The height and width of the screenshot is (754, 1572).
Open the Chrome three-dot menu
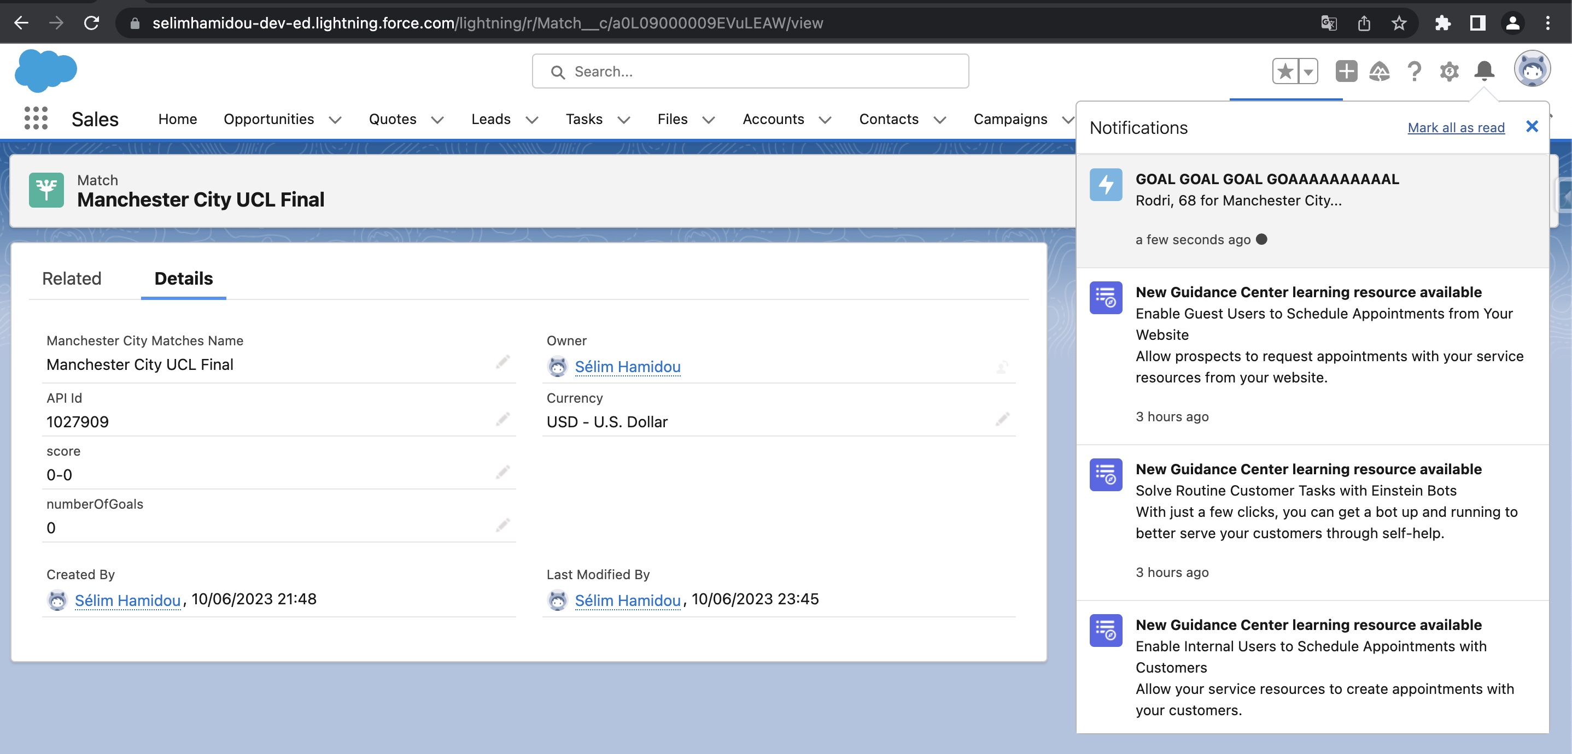click(x=1547, y=23)
